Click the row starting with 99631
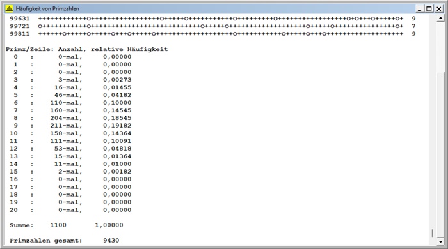The height and width of the screenshot is (249, 448). 213,19
